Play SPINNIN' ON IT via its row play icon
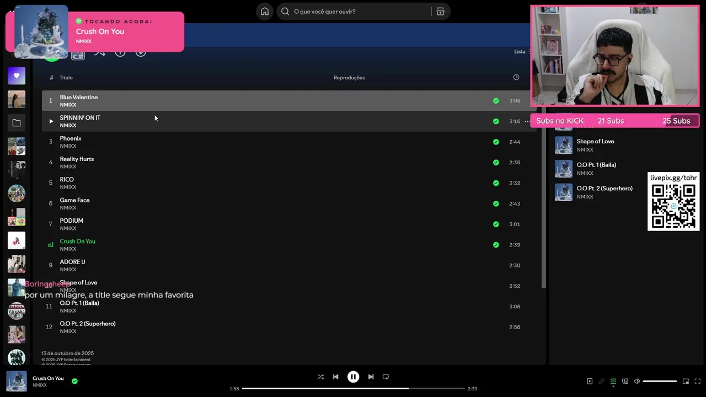Viewport: 706px width, 397px height. tap(51, 121)
